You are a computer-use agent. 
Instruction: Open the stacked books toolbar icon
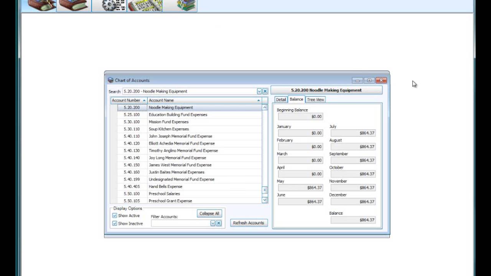pos(180,5)
